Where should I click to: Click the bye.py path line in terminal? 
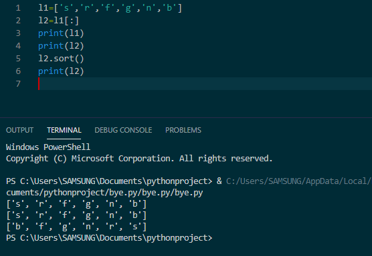coord(104,193)
